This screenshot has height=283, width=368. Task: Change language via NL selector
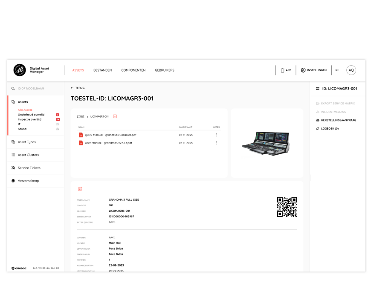pyautogui.click(x=337, y=70)
